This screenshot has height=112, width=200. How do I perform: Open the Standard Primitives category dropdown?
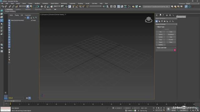[166, 24]
